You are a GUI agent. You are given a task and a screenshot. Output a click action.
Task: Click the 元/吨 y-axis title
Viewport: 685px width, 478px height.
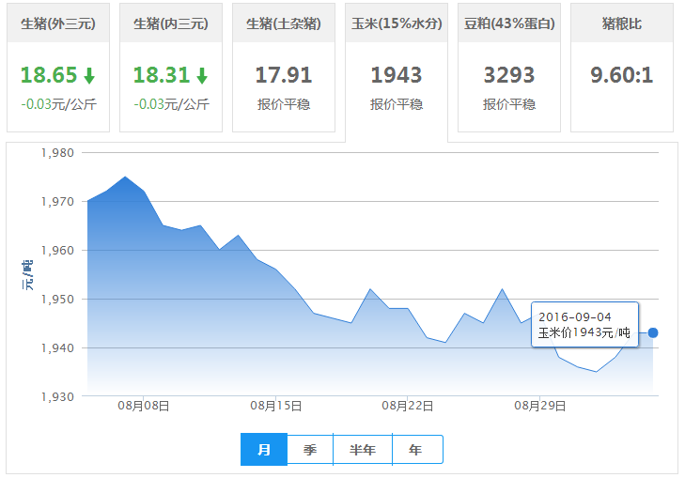(27, 275)
